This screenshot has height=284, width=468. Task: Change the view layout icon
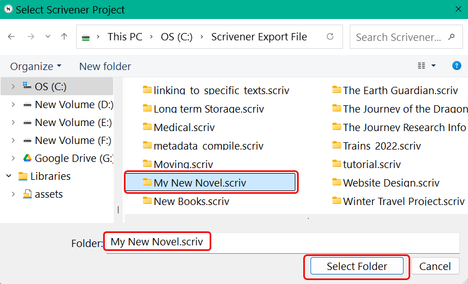click(421, 66)
